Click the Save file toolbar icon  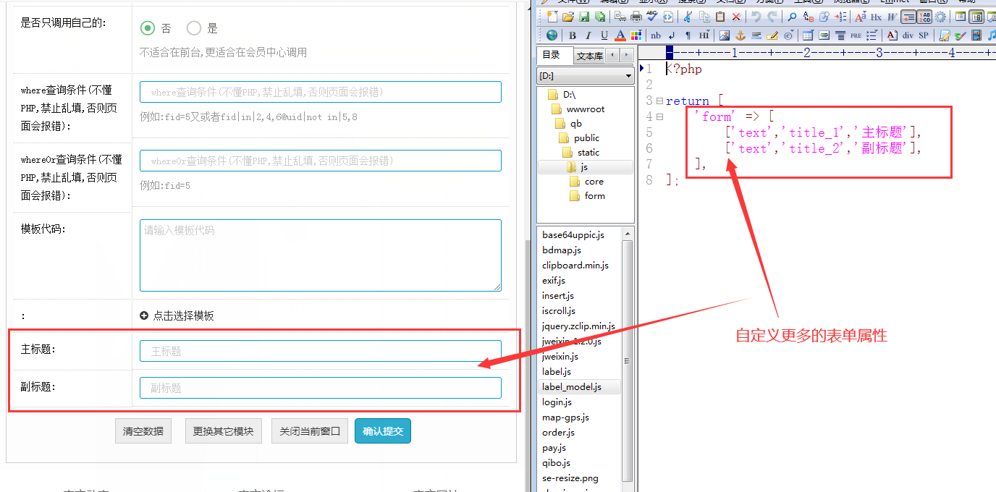point(584,17)
